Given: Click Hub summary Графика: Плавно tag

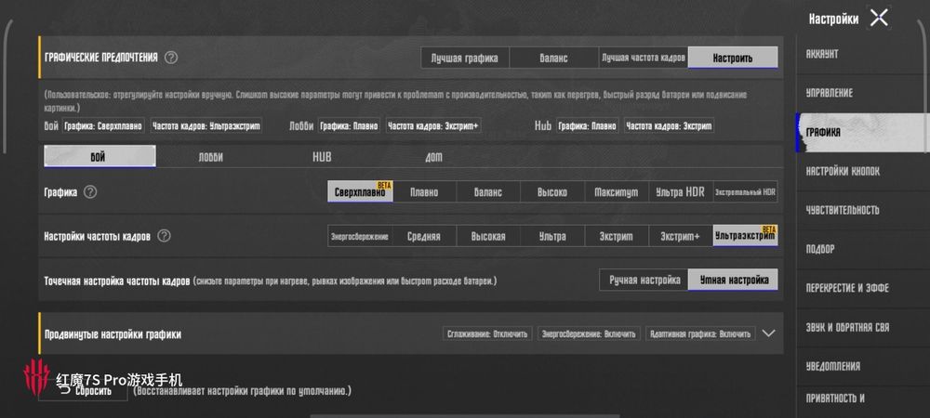Looking at the screenshot, I should pos(587,126).
